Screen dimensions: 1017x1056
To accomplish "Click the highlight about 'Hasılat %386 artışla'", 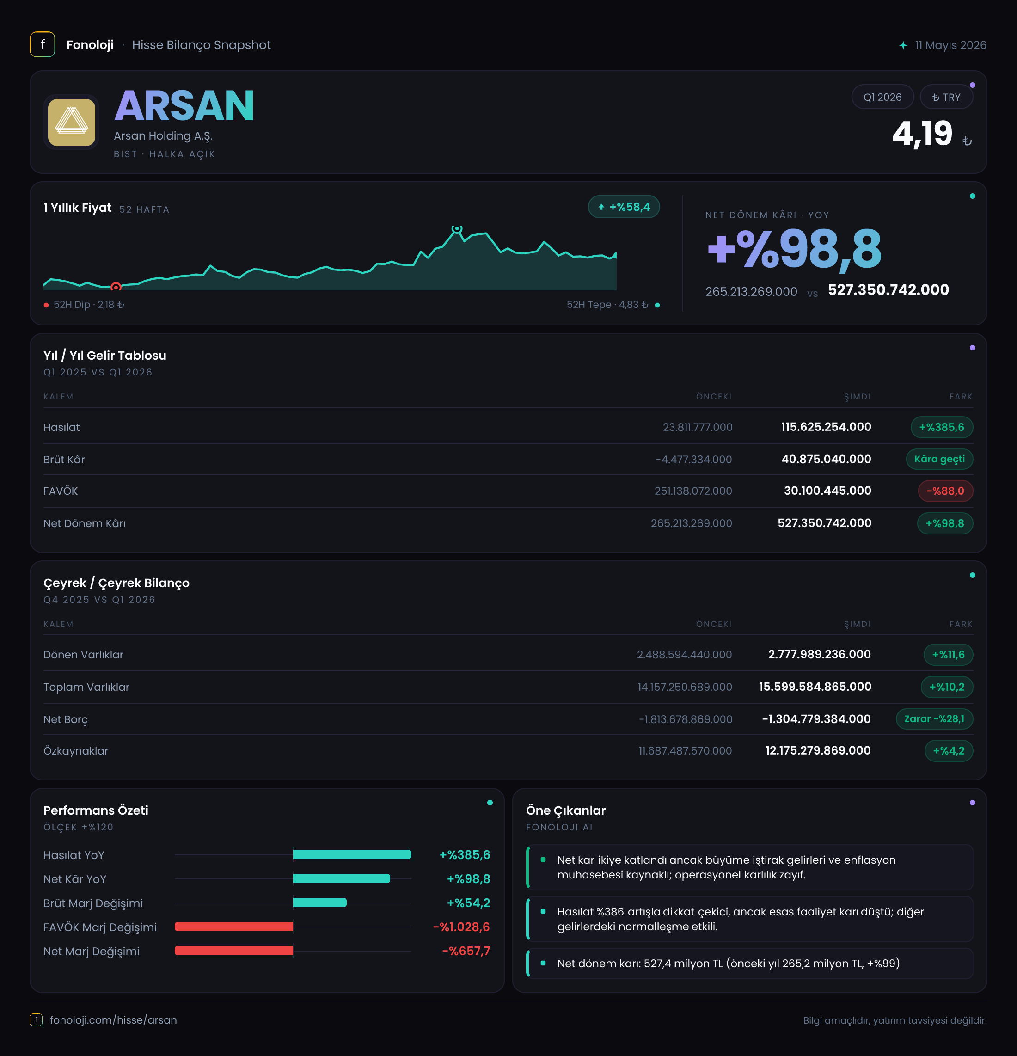I will pos(749,919).
